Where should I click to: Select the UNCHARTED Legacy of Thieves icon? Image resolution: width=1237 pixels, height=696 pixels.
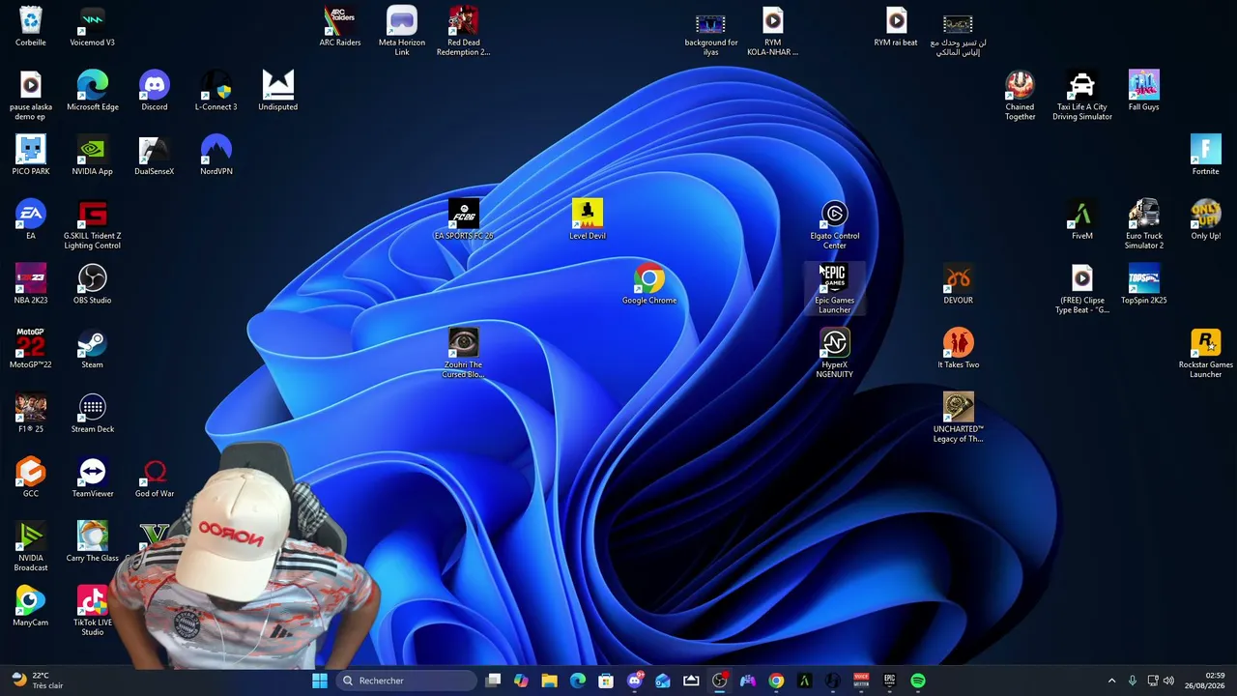pos(959,419)
